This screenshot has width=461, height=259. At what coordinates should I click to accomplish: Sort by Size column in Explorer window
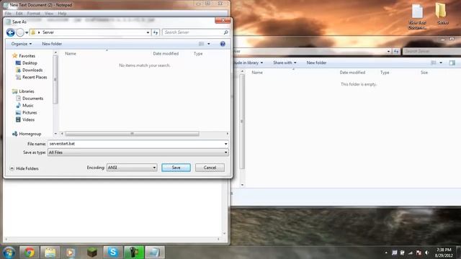[x=424, y=72]
